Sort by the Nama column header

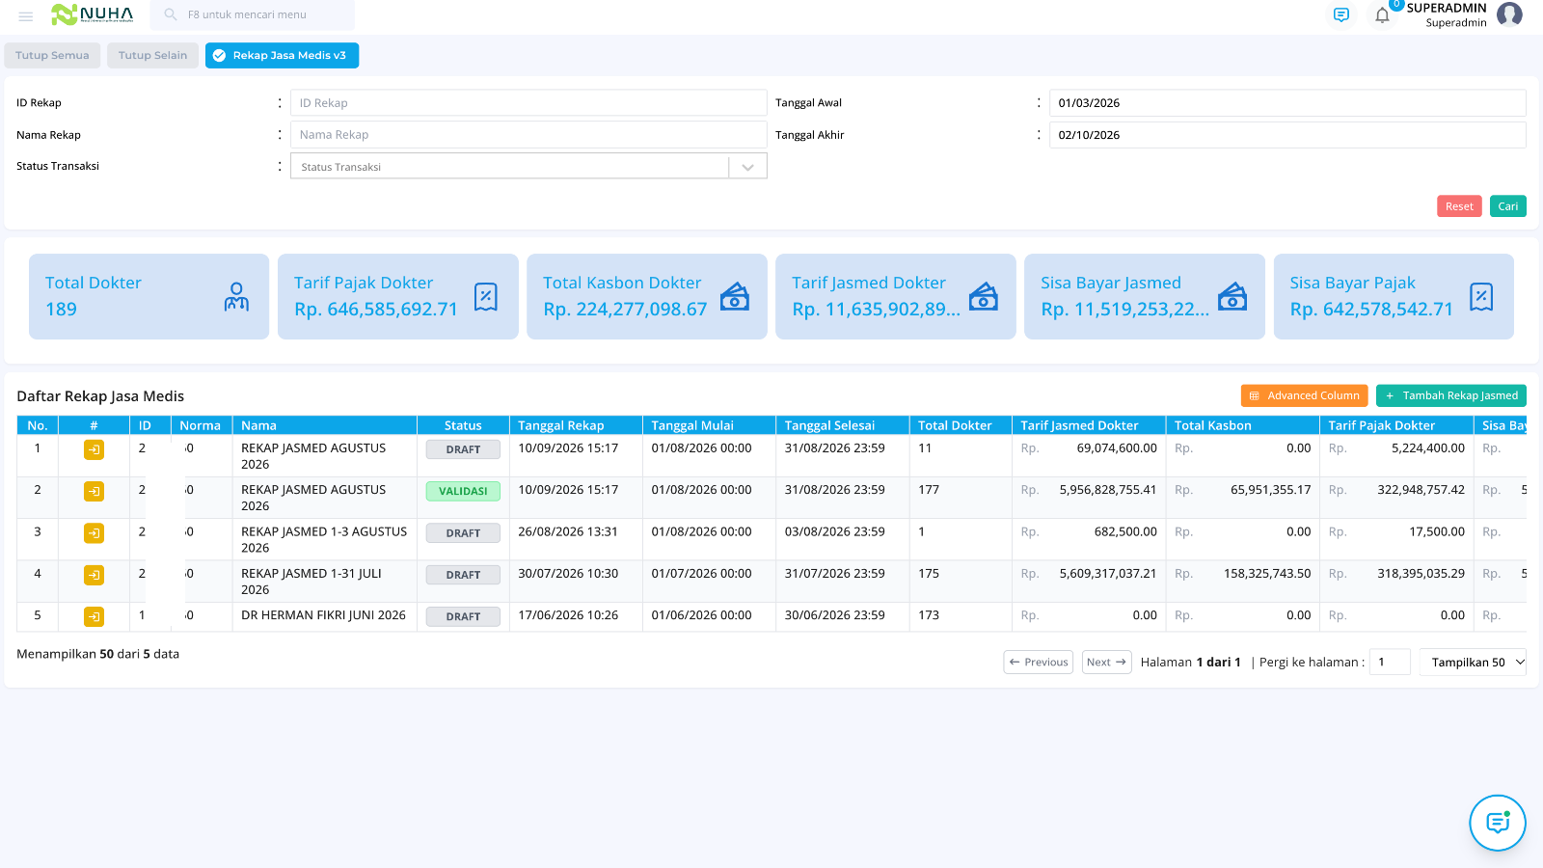324,425
